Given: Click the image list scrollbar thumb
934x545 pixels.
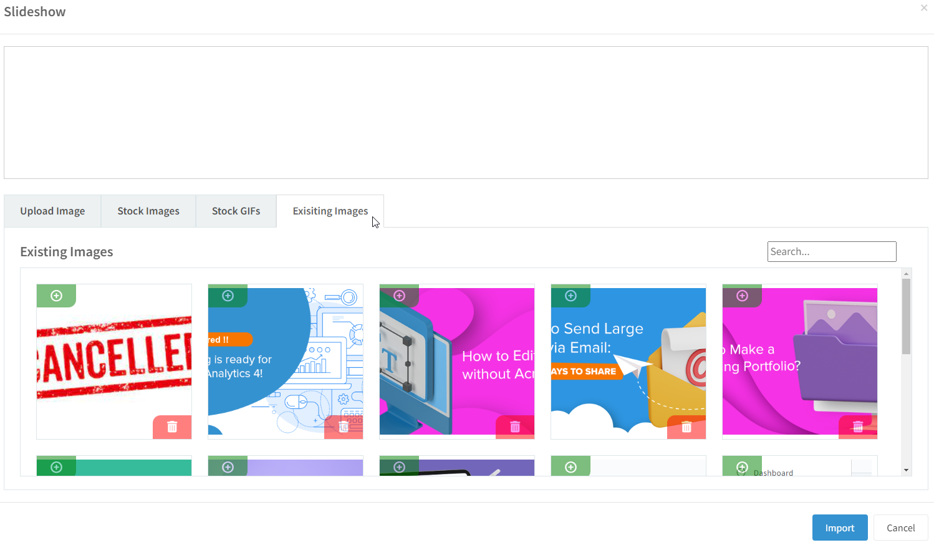Looking at the screenshot, I should coord(907,316).
